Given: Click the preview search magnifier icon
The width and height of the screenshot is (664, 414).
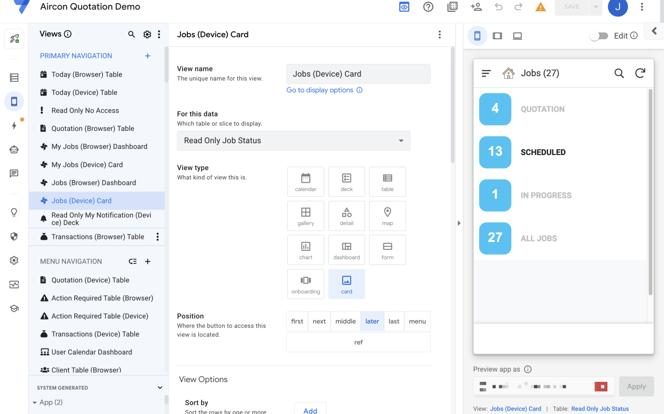Looking at the screenshot, I should [619, 73].
